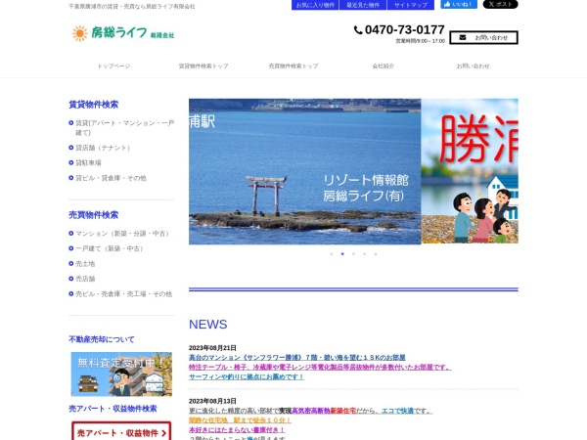
Task: Click the 不動産売却について heading
Action: 102,339
